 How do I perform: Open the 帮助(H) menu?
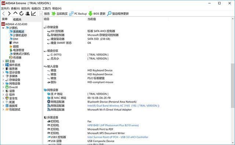(57, 8)
